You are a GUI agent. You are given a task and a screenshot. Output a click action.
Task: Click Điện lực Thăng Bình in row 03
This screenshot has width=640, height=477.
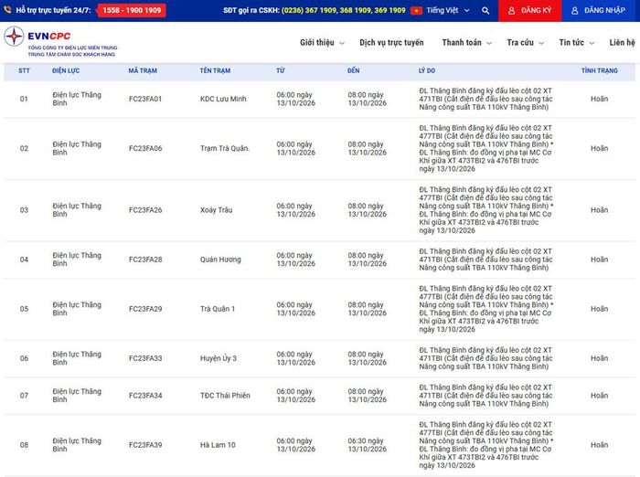click(x=77, y=210)
